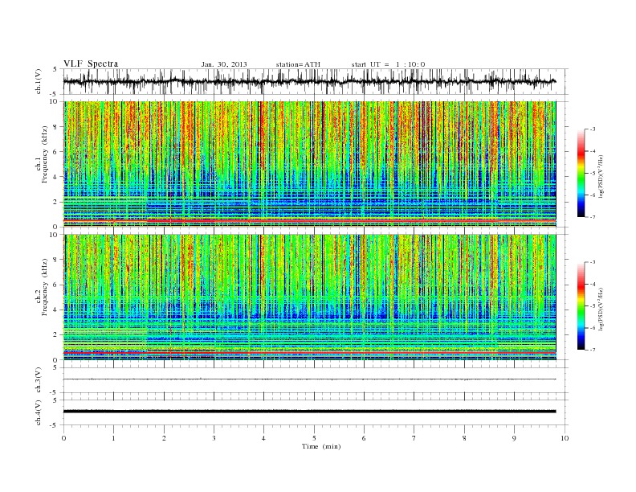Click the "3" tick on the time axis
The image size is (636, 492).
coord(214,438)
